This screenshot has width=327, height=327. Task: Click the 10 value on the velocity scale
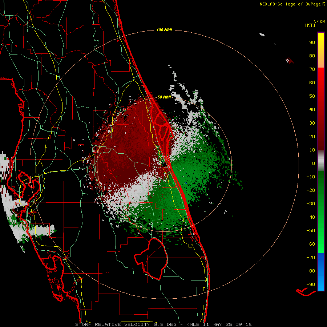312,150
